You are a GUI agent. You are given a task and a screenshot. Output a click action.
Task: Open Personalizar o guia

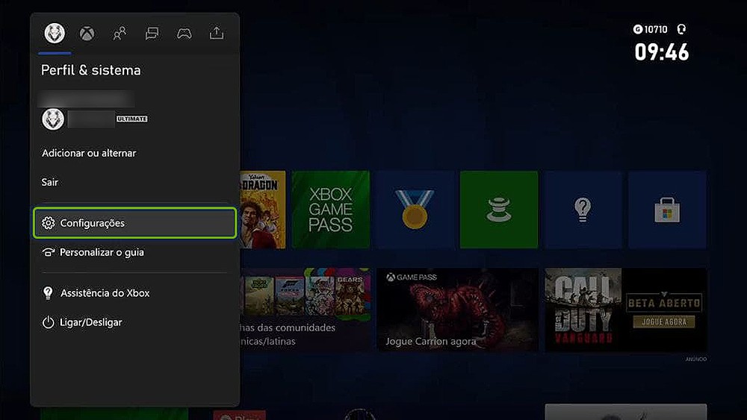click(x=102, y=252)
